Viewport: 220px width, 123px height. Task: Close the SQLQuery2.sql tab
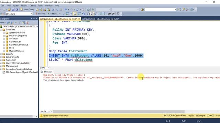(x=79, y=19)
